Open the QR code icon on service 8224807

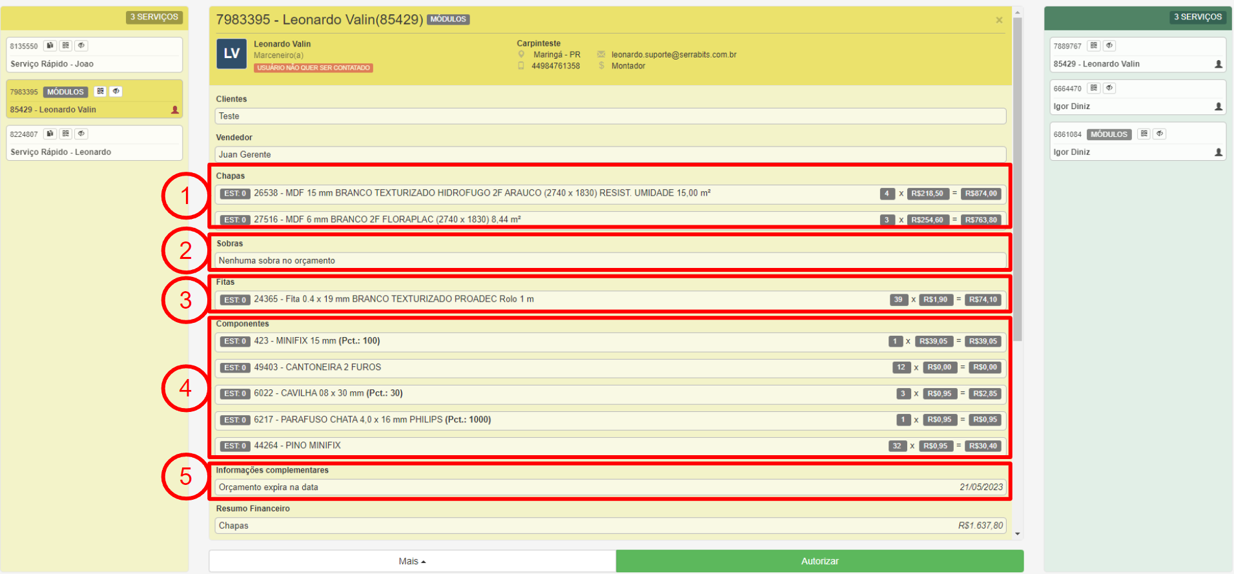coord(66,134)
